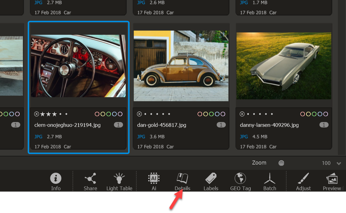Click the version badge on danny-larsen-409296.jpg
346x213 pixels.
pos(324,125)
